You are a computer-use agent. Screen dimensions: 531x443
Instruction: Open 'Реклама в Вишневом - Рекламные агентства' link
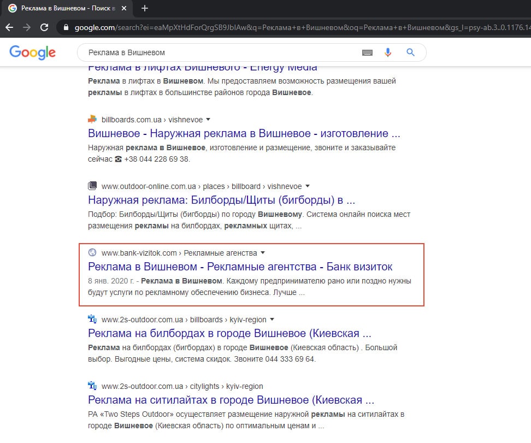click(x=240, y=267)
